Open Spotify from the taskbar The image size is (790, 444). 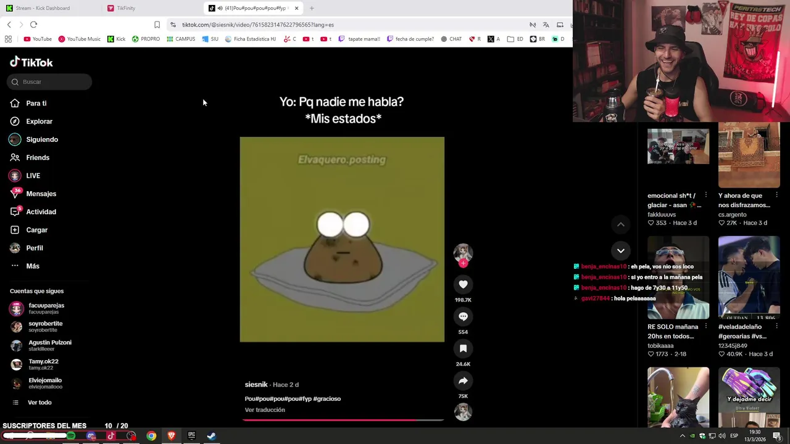coord(71,436)
